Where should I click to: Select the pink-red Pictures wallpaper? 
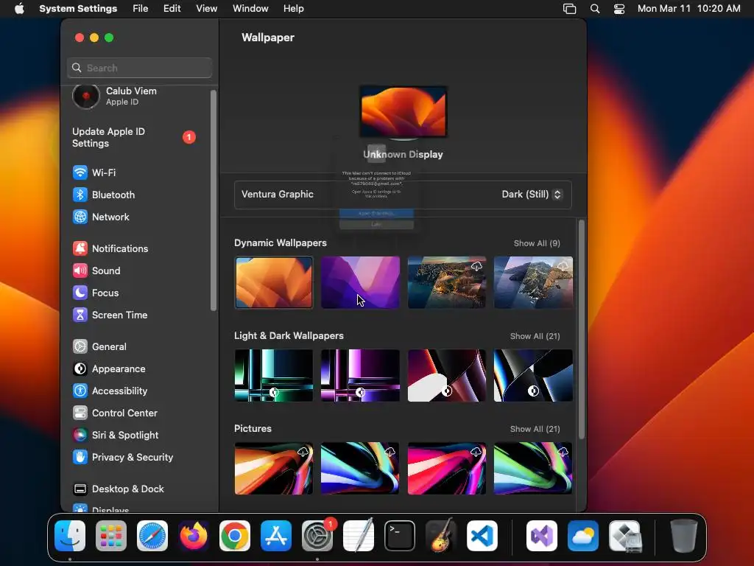447,468
